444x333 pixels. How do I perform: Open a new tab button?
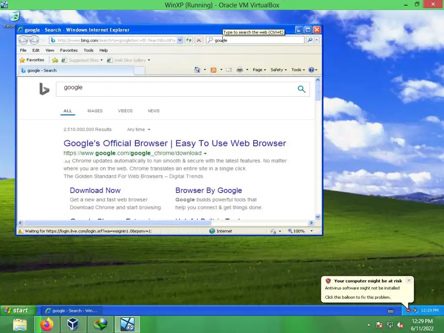139,71
